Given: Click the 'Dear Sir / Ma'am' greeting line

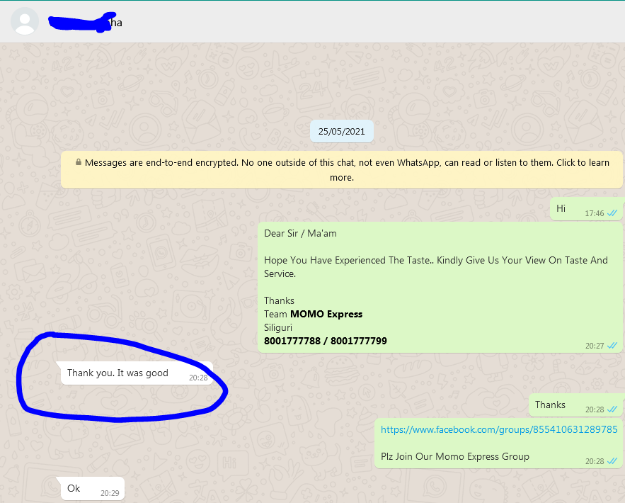Looking at the screenshot, I should (x=300, y=233).
